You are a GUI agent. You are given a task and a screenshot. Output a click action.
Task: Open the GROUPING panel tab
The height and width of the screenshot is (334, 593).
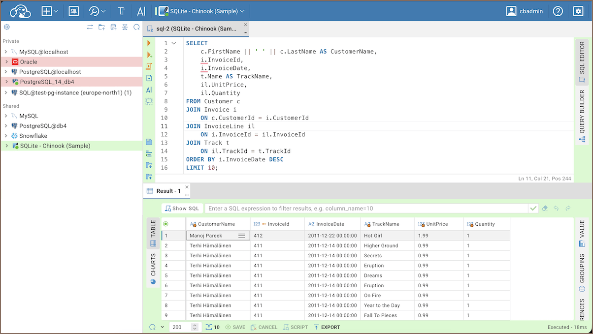pyautogui.click(x=582, y=273)
